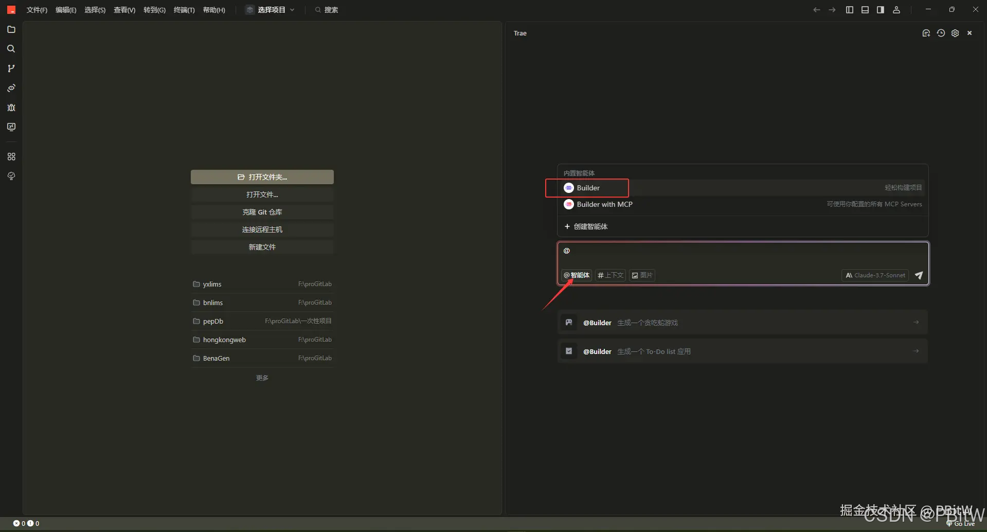Go back with the left arrow
Viewport: 987px width, 532px height.
click(816, 10)
